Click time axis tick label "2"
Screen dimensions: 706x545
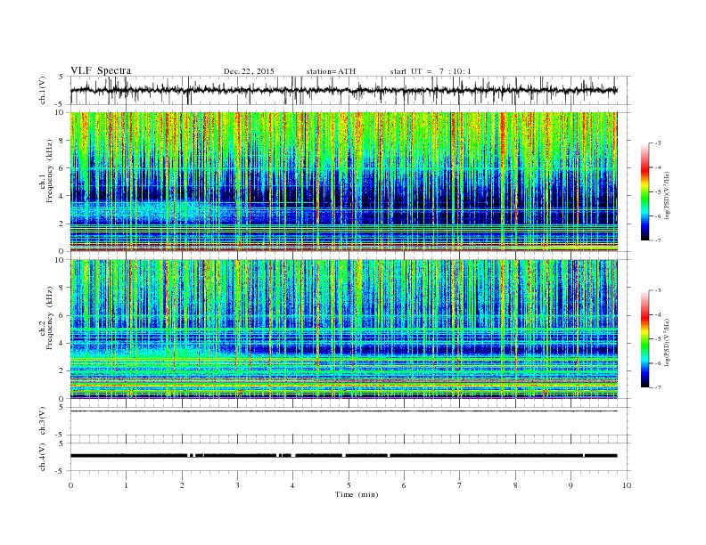click(x=182, y=485)
